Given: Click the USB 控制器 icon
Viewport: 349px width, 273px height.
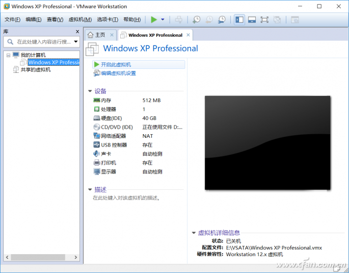Looking at the screenshot, I should 96,145.
